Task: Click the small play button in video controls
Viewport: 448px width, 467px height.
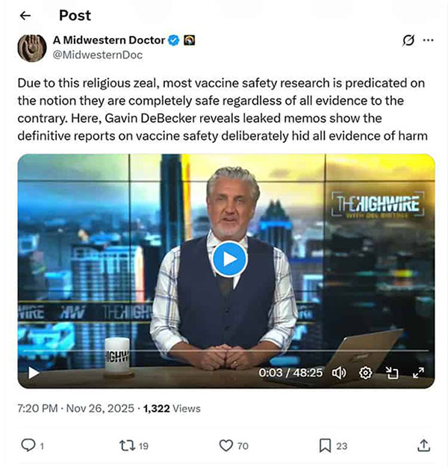Action: [x=34, y=373]
